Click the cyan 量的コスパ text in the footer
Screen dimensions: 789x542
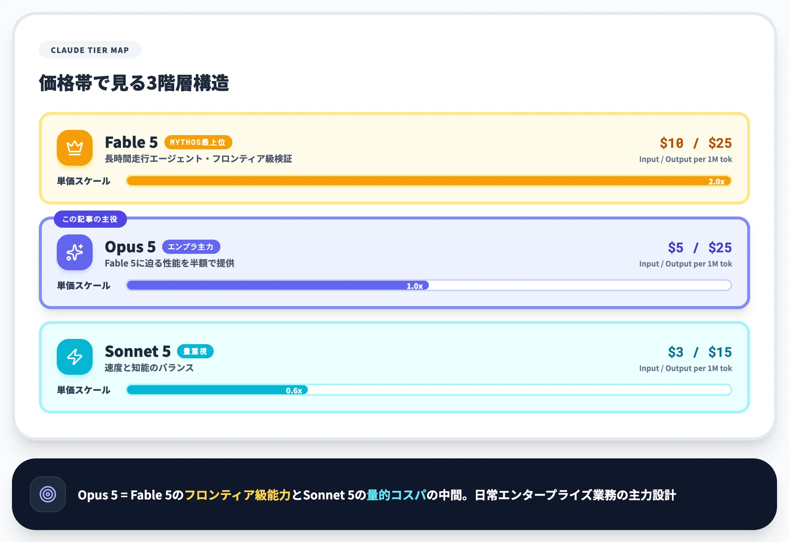pyautogui.click(x=396, y=495)
